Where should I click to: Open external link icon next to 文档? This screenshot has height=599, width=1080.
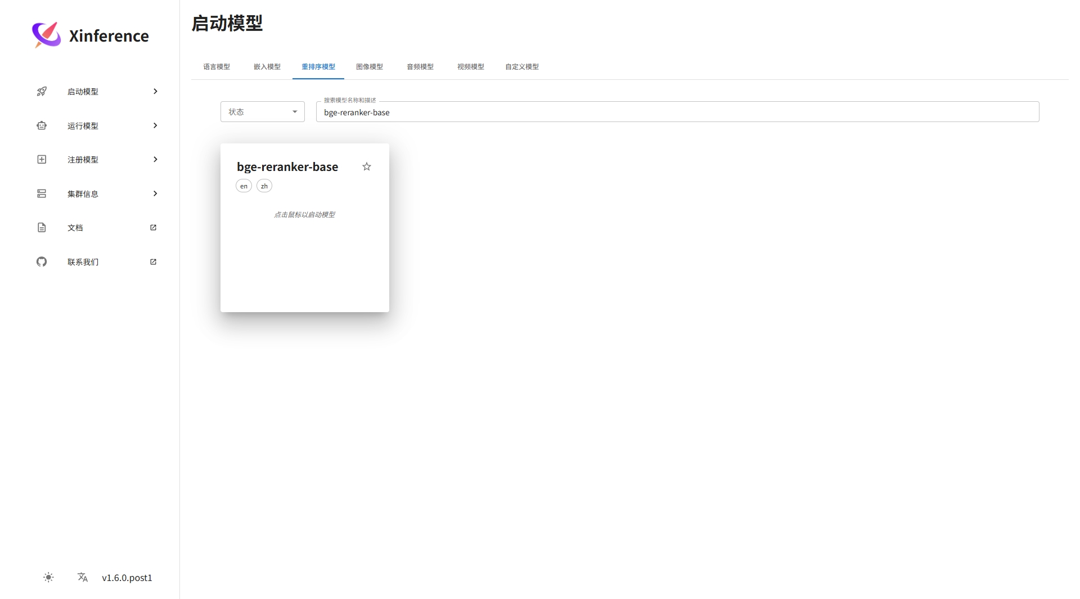pos(153,227)
